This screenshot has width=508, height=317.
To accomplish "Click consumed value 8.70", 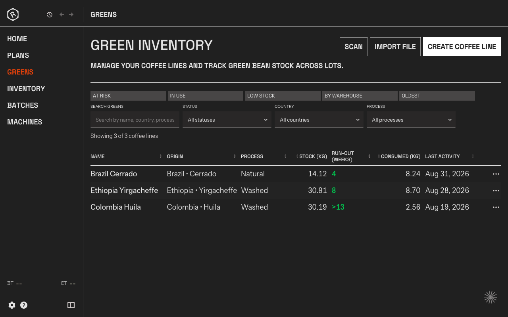I will [413, 191].
